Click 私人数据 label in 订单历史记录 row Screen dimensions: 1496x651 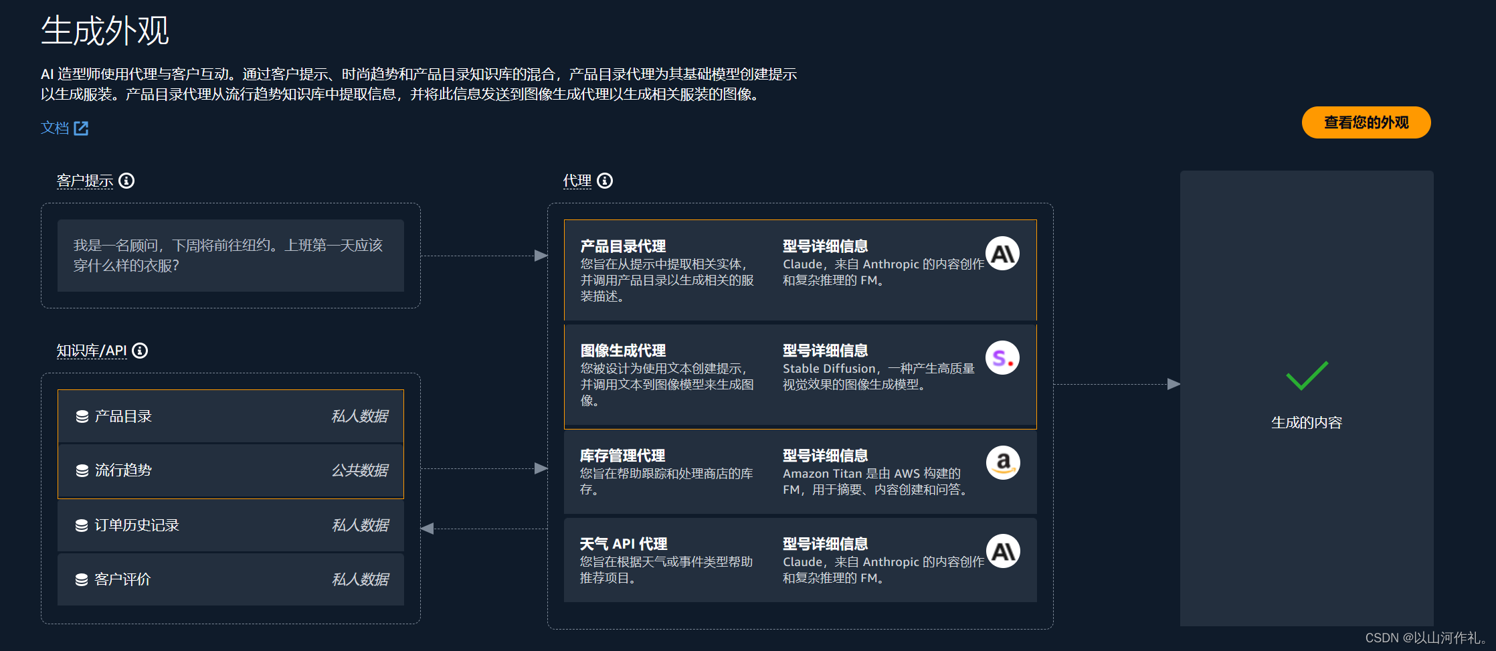361,525
